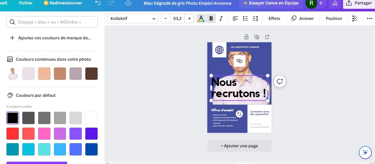Click the cloud save status icon
Viewport: 375px width, 164px height.
pyautogui.click(x=128, y=3)
